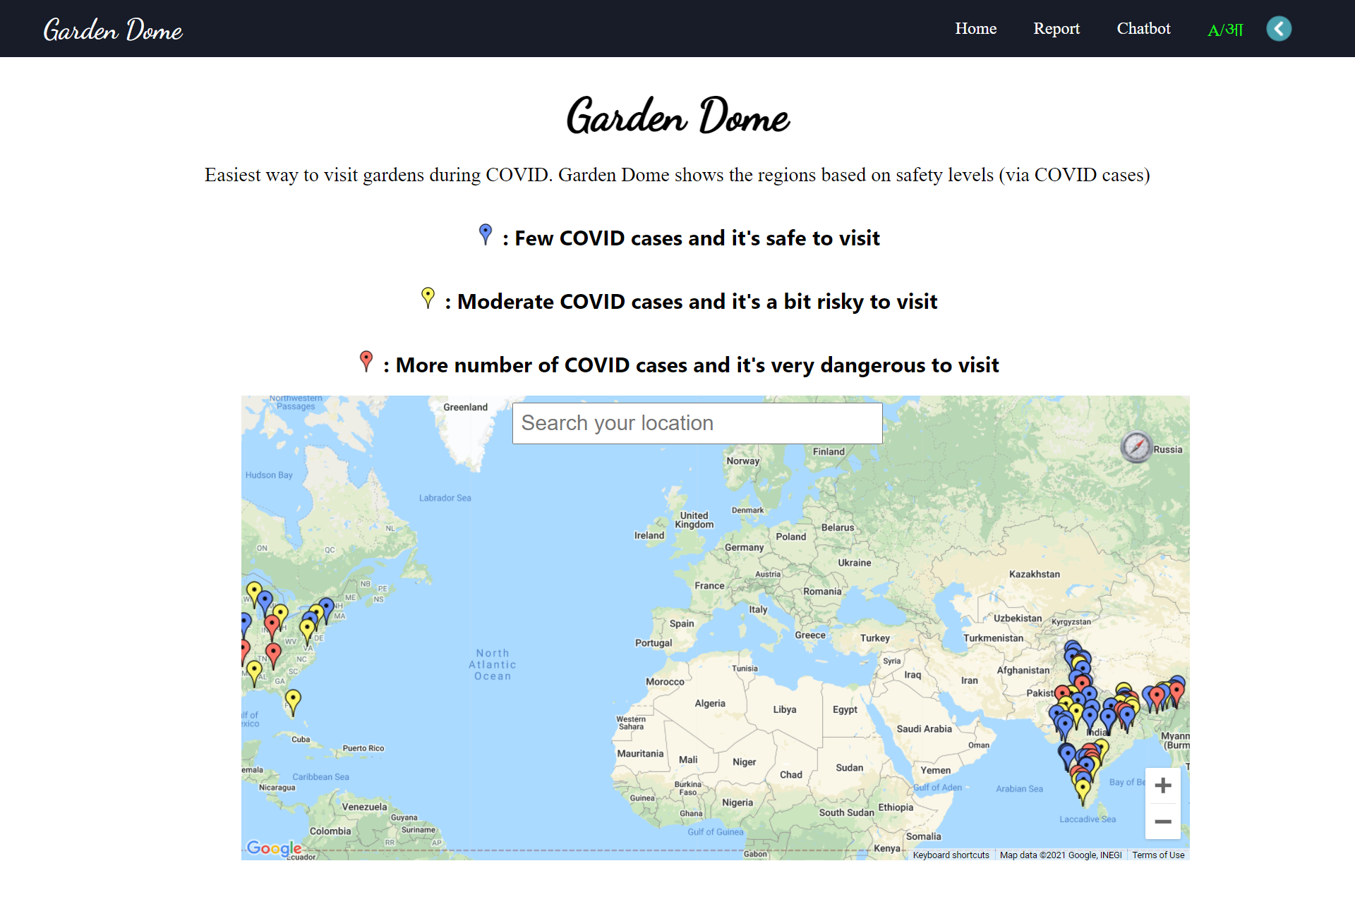The width and height of the screenshot is (1355, 904).
Task: Zoom in the map with plus
Action: pyautogui.click(x=1162, y=786)
